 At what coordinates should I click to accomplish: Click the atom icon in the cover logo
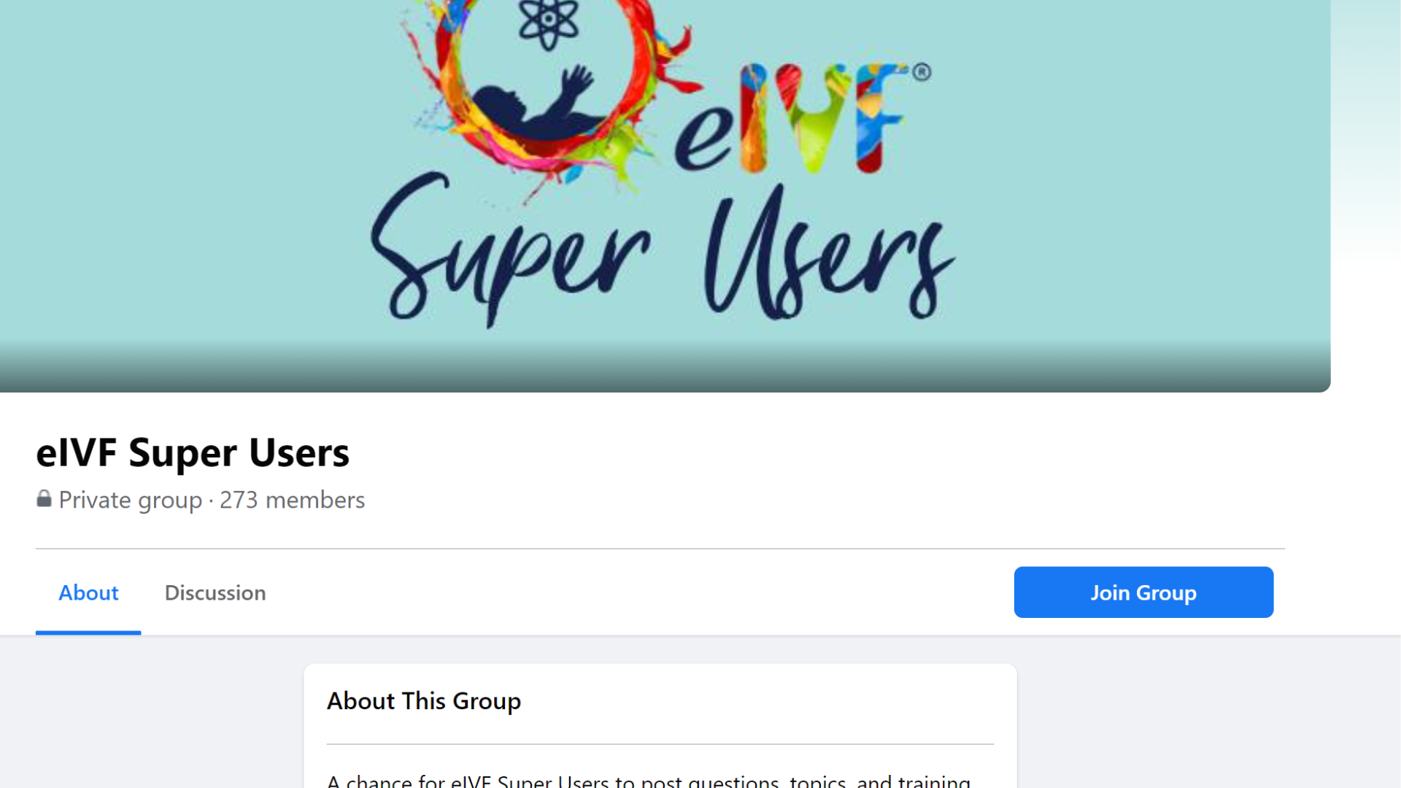[548, 23]
